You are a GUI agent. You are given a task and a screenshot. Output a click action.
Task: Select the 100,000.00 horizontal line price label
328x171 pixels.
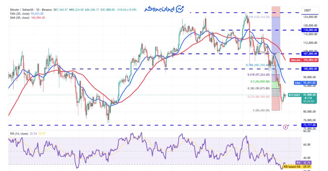tap(310, 69)
